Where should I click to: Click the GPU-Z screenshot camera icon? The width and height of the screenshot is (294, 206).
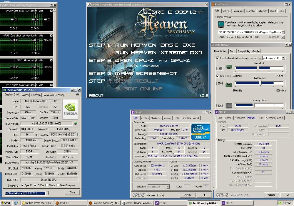click(x=77, y=94)
